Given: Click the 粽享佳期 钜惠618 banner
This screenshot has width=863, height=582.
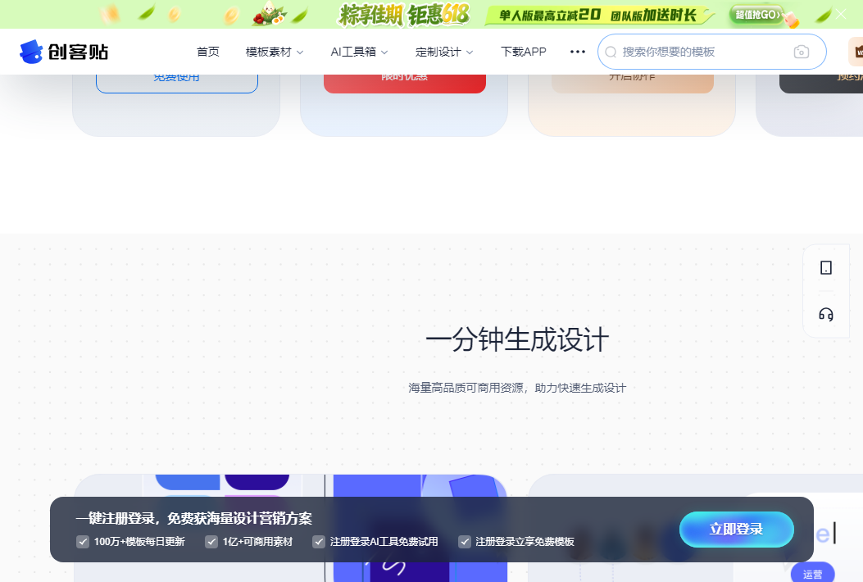Looking at the screenshot, I should 404,15.
